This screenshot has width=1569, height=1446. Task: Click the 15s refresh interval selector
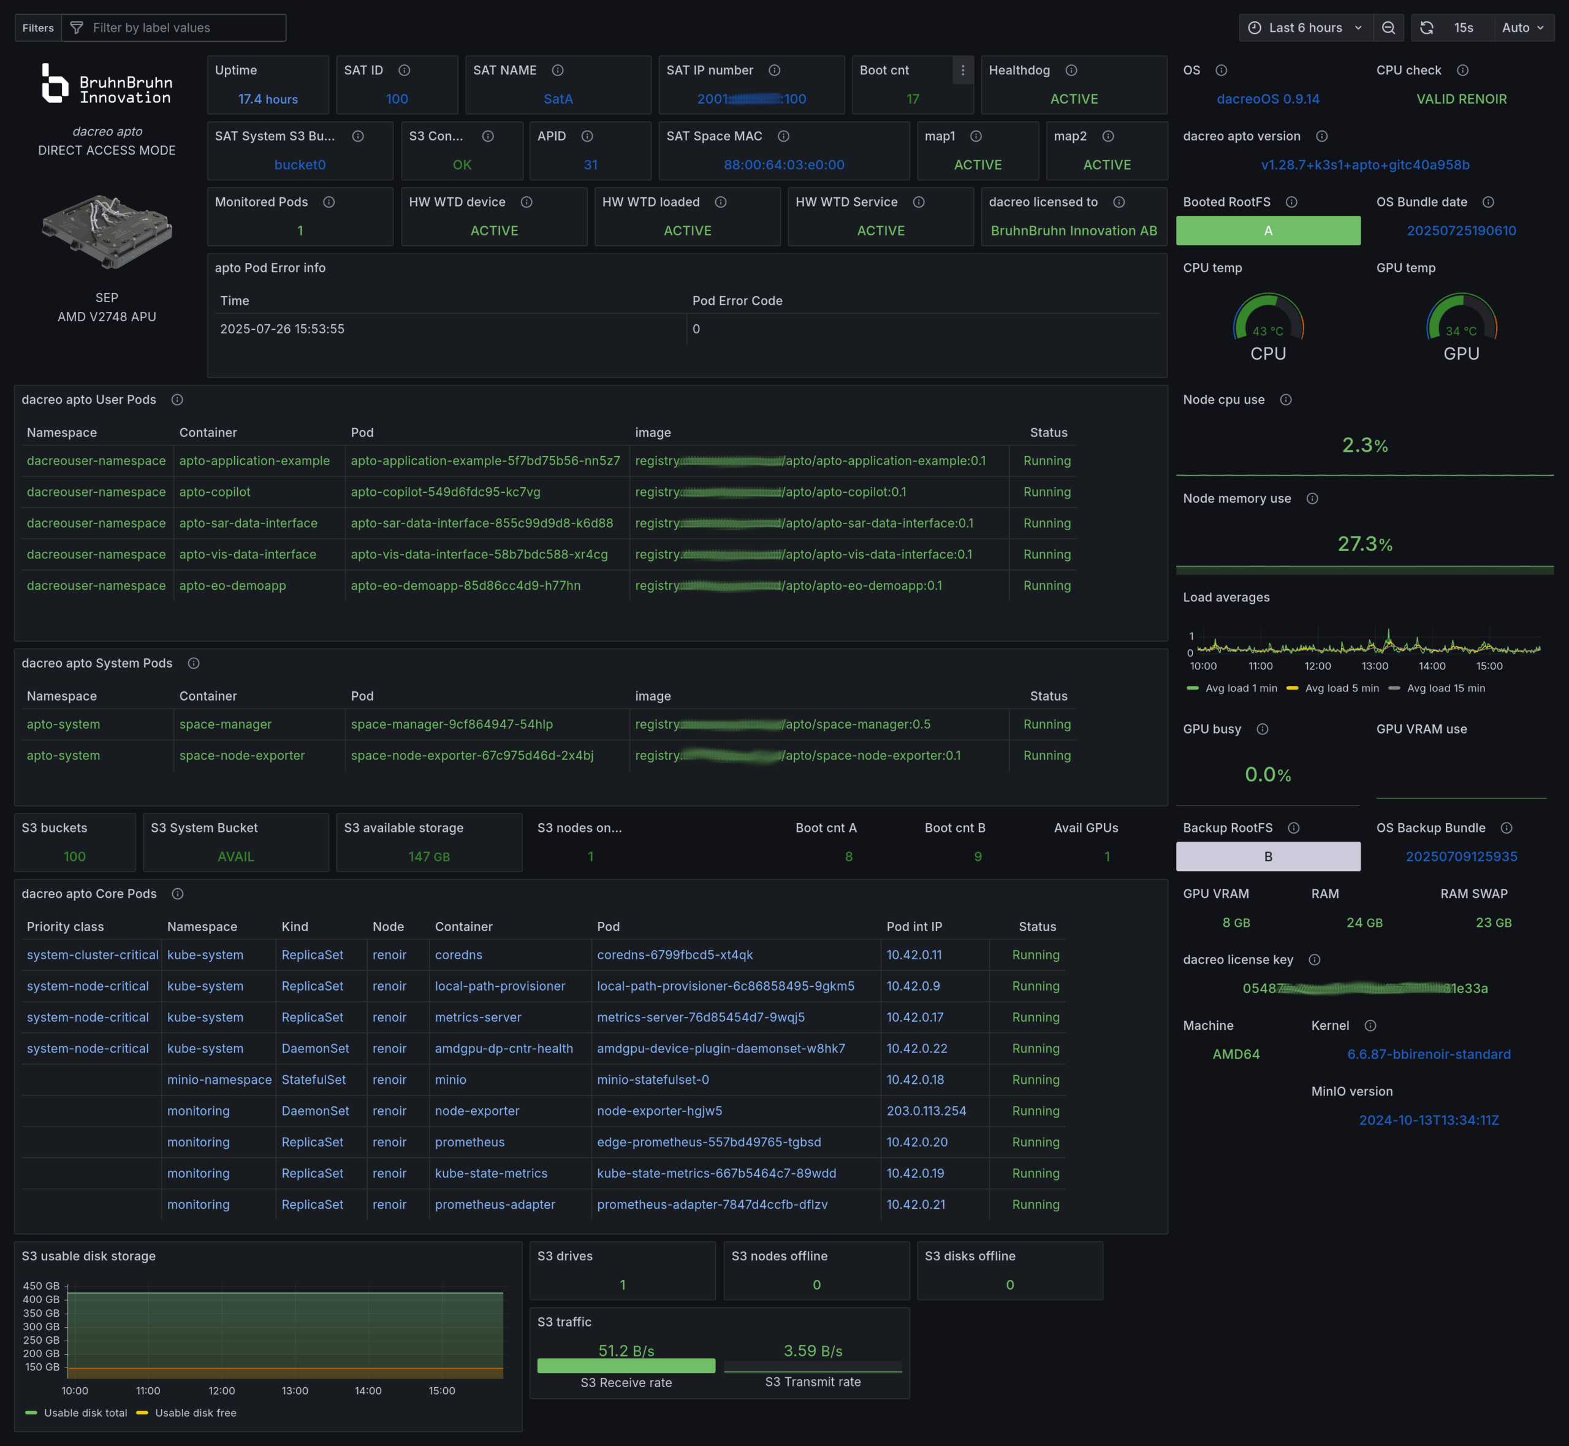pos(1464,28)
